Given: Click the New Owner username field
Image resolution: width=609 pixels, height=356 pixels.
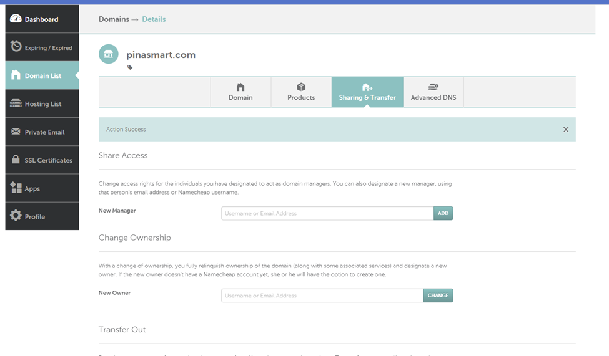Looking at the screenshot, I should (x=322, y=296).
